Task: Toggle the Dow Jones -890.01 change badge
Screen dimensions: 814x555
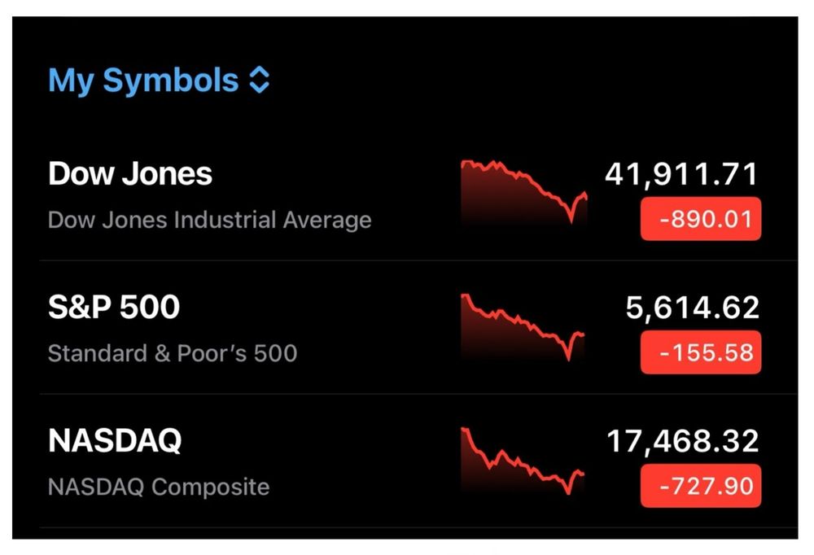Action: click(700, 219)
